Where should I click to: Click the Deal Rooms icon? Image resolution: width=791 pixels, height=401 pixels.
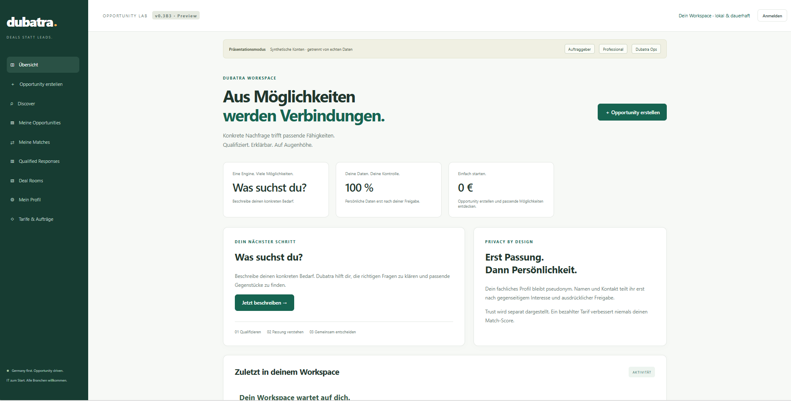12,181
